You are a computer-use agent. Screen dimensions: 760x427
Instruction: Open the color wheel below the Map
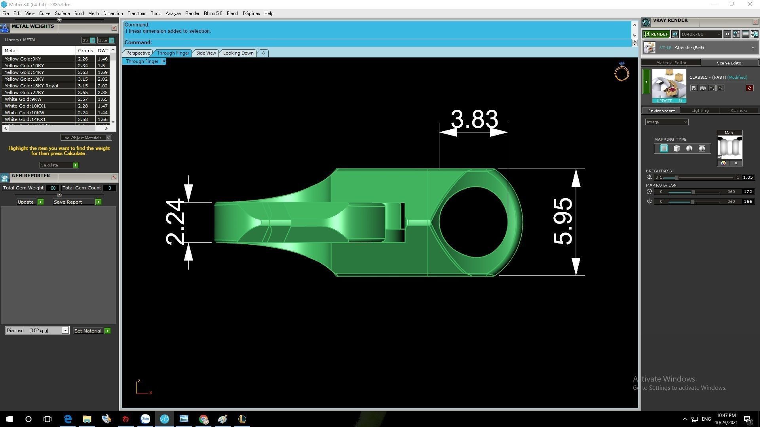coord(723,163)
